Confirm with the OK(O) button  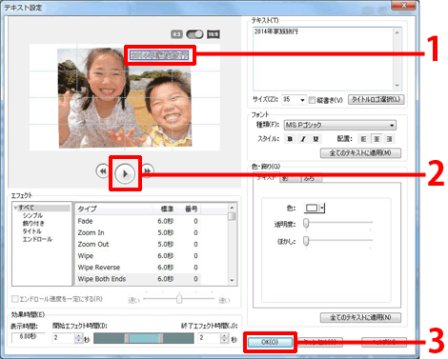tap(270, 342)
